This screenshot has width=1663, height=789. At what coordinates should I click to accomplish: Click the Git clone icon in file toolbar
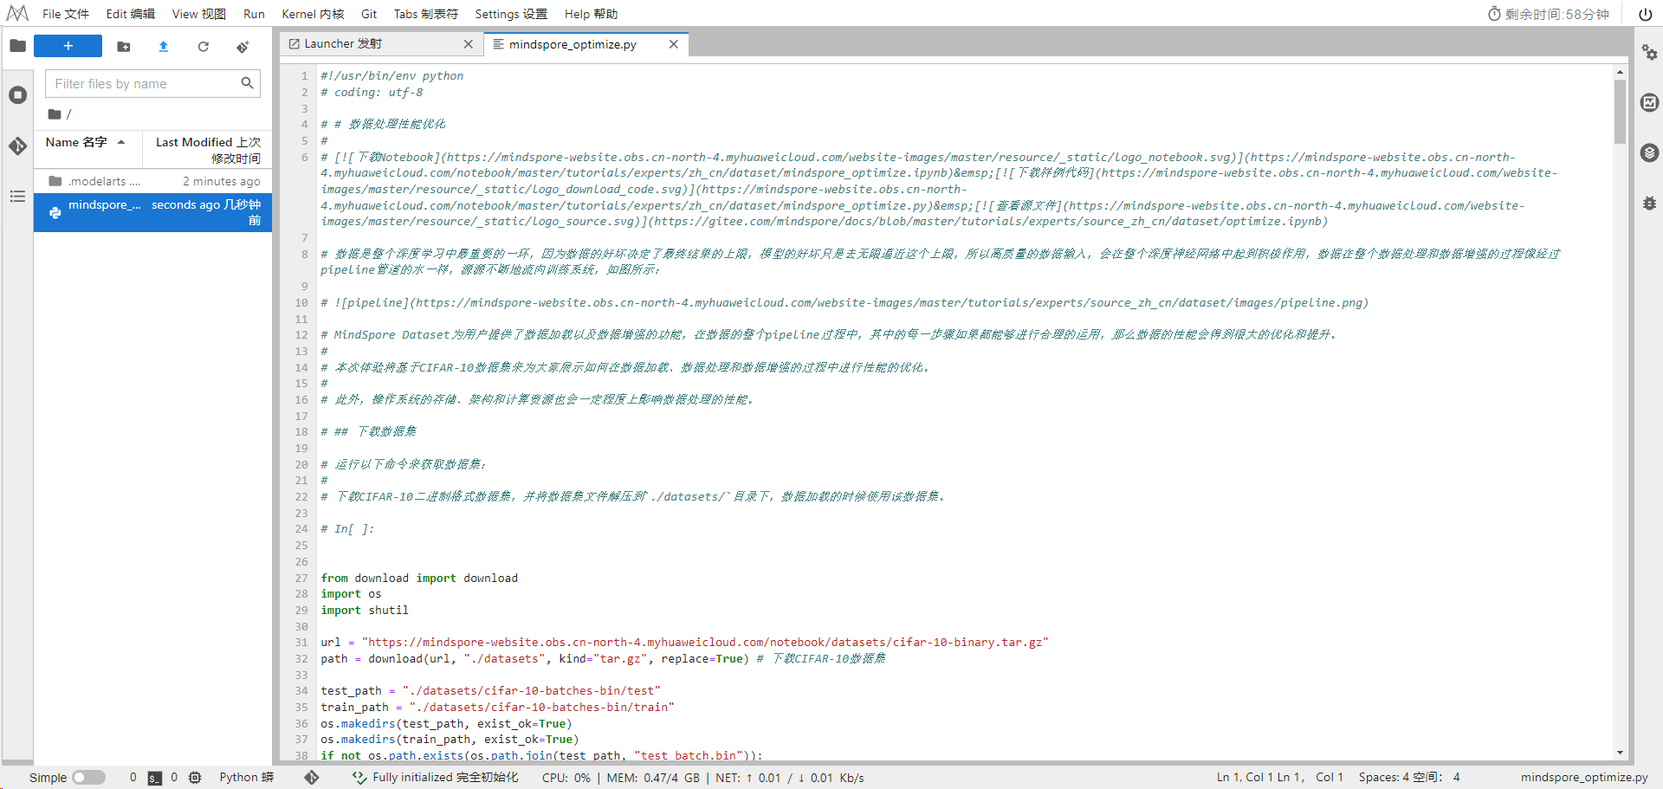point(243,47)
